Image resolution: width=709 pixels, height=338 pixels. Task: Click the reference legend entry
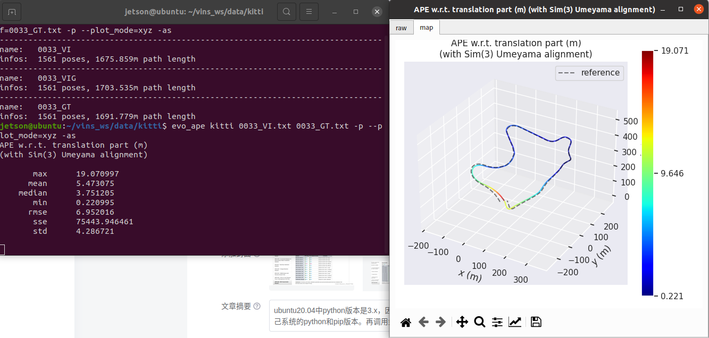[x=589, y=73]
